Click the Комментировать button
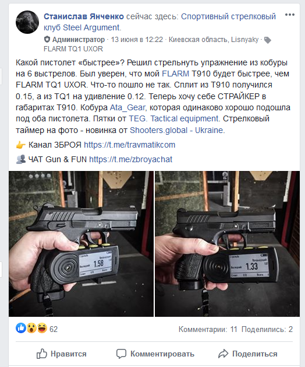305x367 pixels. pyautogui.click(x=155, y=354)
